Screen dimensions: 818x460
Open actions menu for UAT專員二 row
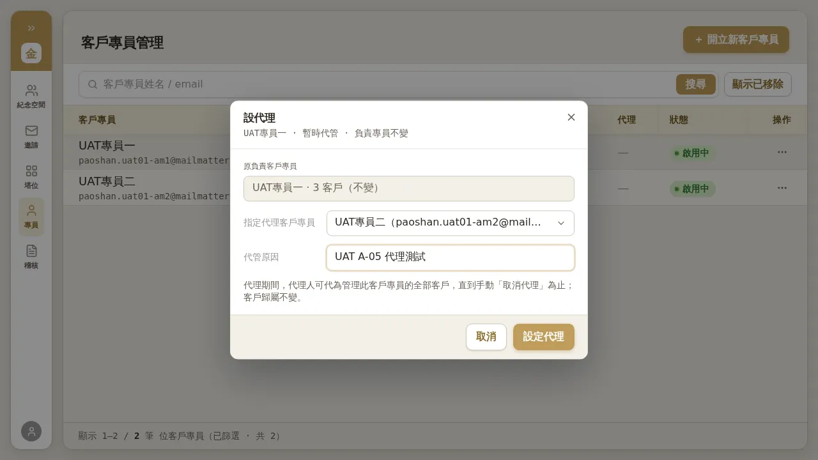pos(782,188)
